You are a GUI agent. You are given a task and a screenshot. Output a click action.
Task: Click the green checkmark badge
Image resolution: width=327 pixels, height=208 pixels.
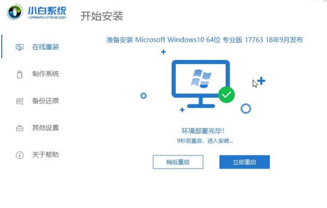pyautogui.click(x=226, y=95)
